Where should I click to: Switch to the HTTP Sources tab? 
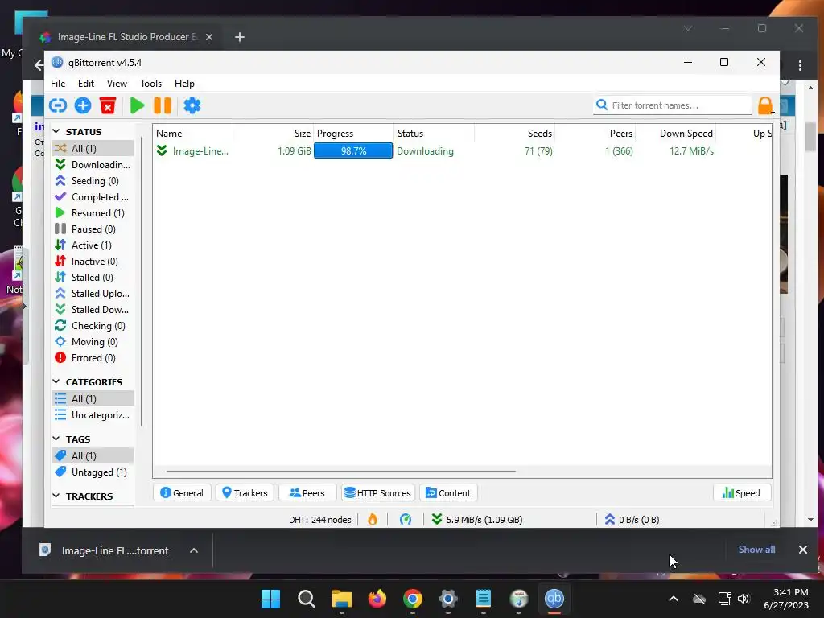tap(378, 493)
